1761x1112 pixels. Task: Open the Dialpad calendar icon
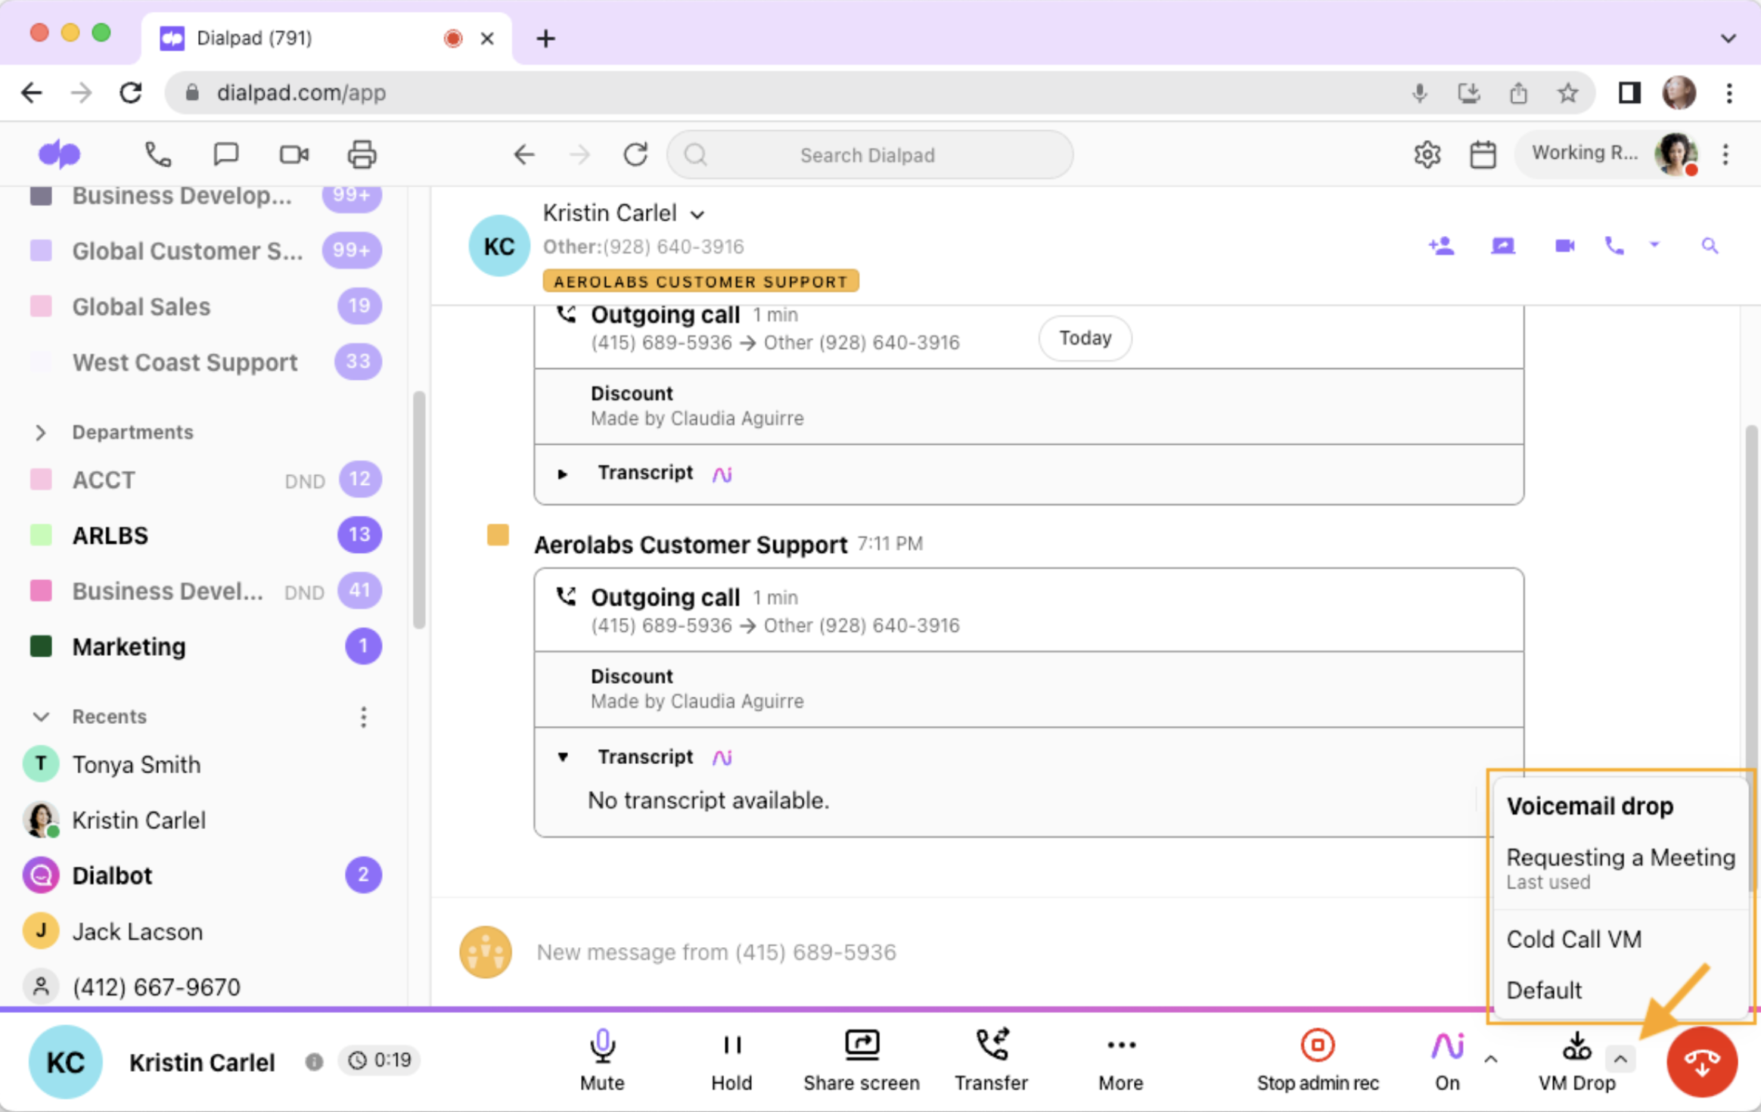(1483, 154)
